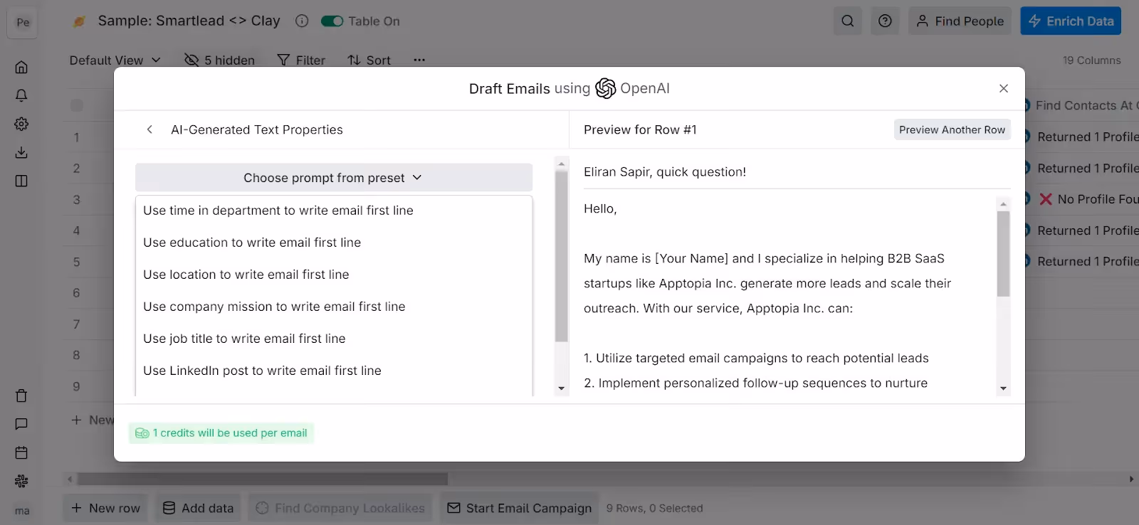Click the info icon beside table title

pos(302,21)
